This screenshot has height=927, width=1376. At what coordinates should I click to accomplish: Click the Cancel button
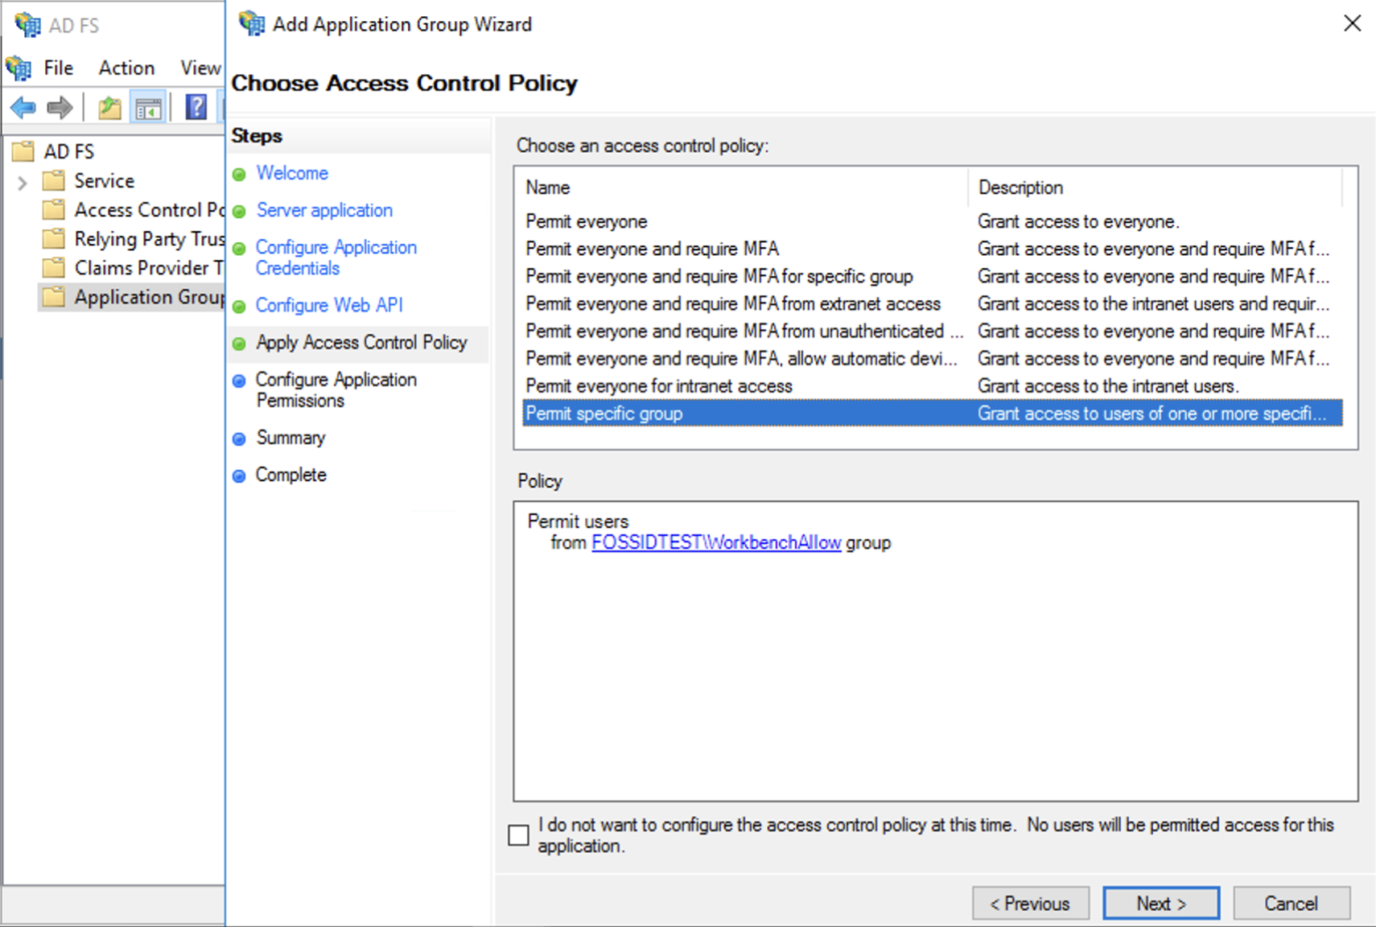coord(1291,903)
